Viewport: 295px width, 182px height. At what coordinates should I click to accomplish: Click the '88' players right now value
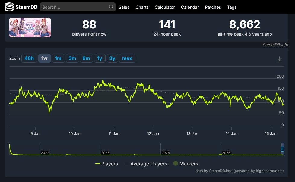point(89,24)
